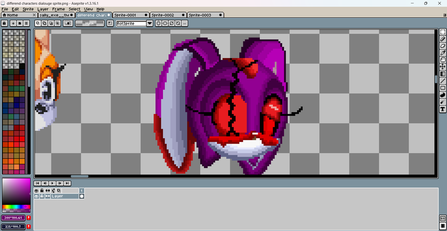Choose Intersect selection mode icon
Image resolution: width=447 pixels, height=231 pixels.
(58, 23)
